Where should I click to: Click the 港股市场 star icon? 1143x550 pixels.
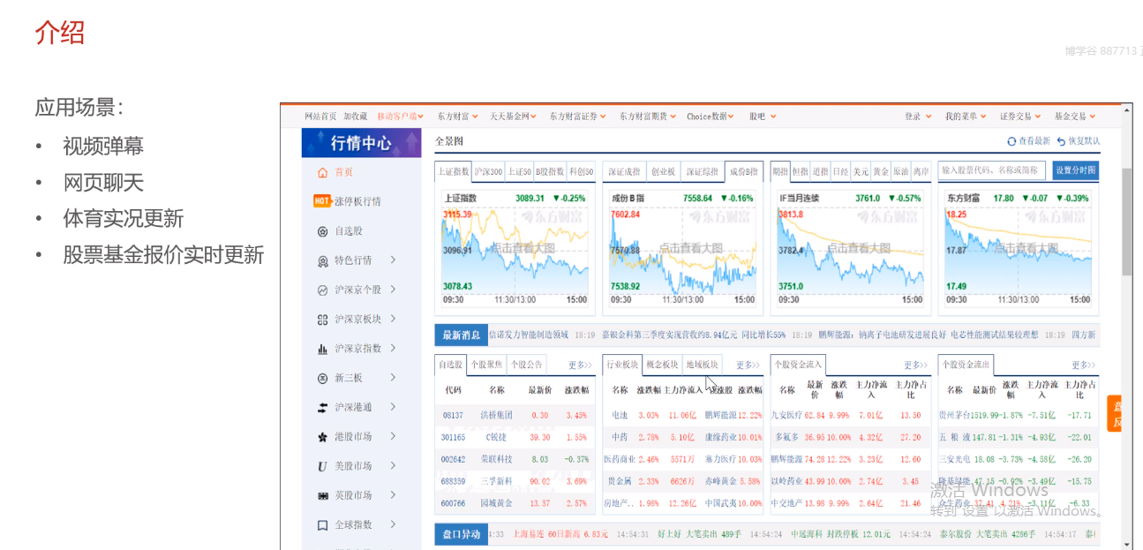pos(322,437)
